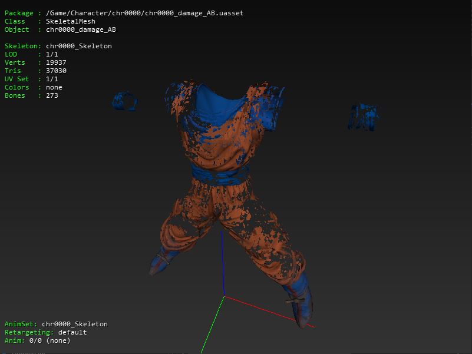Viewport: 472px width, 354px height.
Task: Click the package path /Game/Character/chr0000/chr0000_damage_AB.uasset
Action: pos(144,13)
